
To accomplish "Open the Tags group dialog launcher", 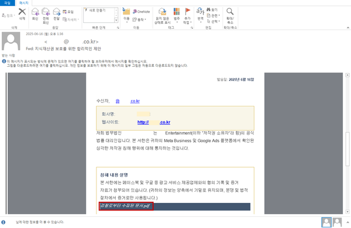I will (192, 27).
